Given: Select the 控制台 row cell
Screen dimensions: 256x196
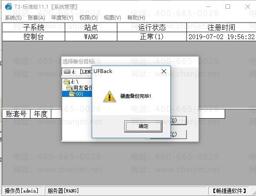Looking at the screenshot, I should (x=33, y=37).
